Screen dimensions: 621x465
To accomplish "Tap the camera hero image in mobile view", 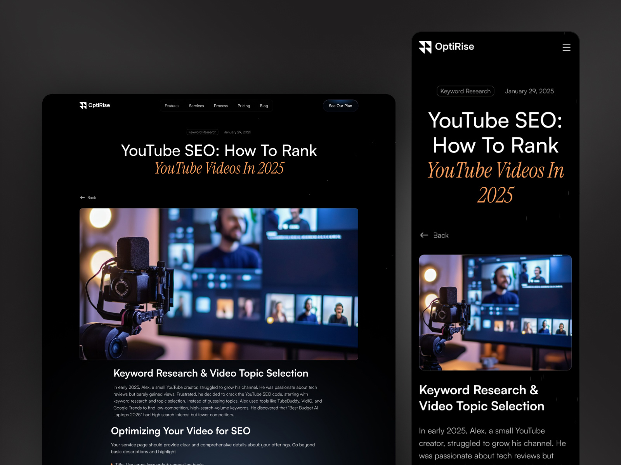I will tap(495, 312).
